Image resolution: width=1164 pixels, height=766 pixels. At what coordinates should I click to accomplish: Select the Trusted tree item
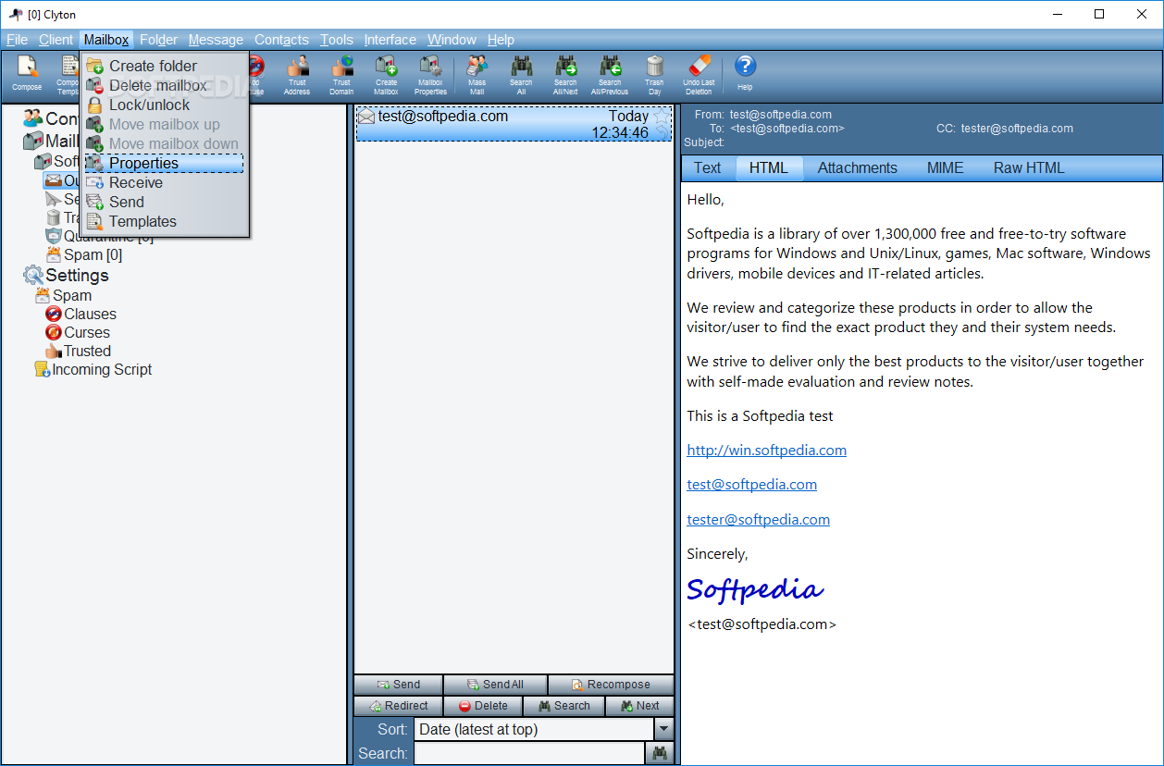[x=78, y=352]
